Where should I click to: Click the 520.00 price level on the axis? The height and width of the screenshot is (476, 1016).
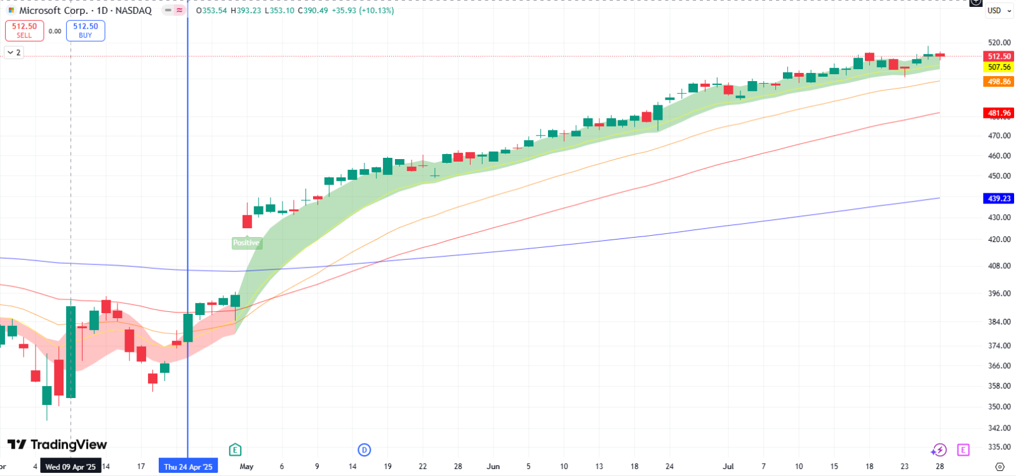tap(999, 42)
